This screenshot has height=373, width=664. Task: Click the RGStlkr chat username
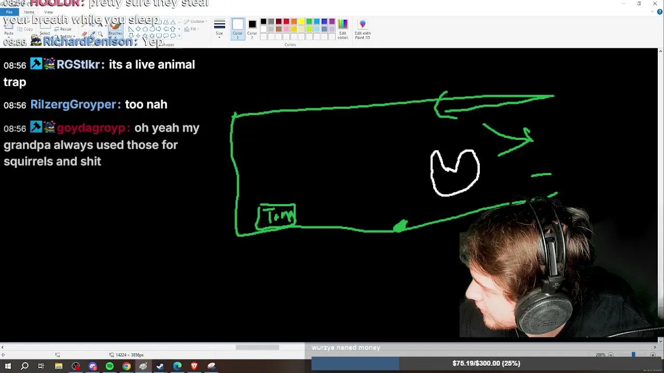point(78,65)
